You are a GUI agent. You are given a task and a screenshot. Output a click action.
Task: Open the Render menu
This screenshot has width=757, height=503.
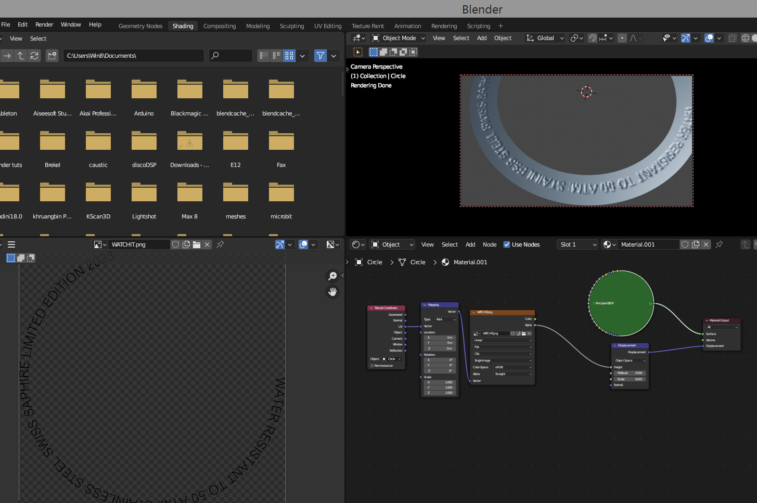44,24
